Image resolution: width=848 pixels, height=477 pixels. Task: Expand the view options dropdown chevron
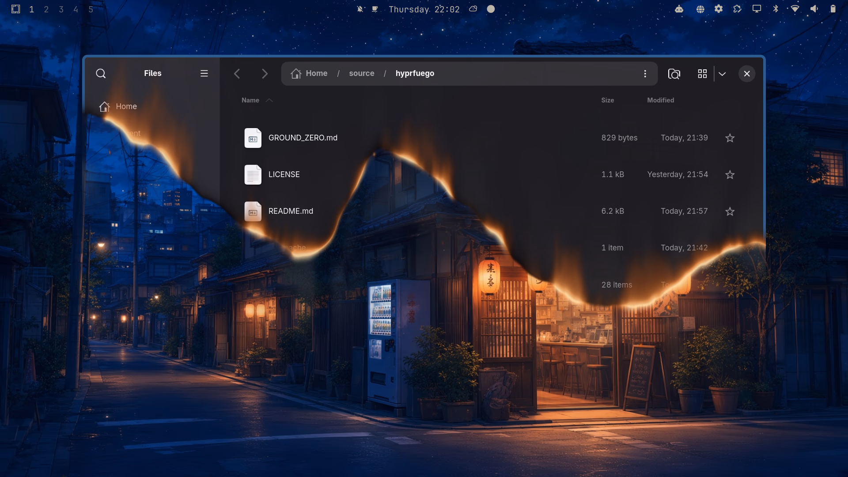722,74
